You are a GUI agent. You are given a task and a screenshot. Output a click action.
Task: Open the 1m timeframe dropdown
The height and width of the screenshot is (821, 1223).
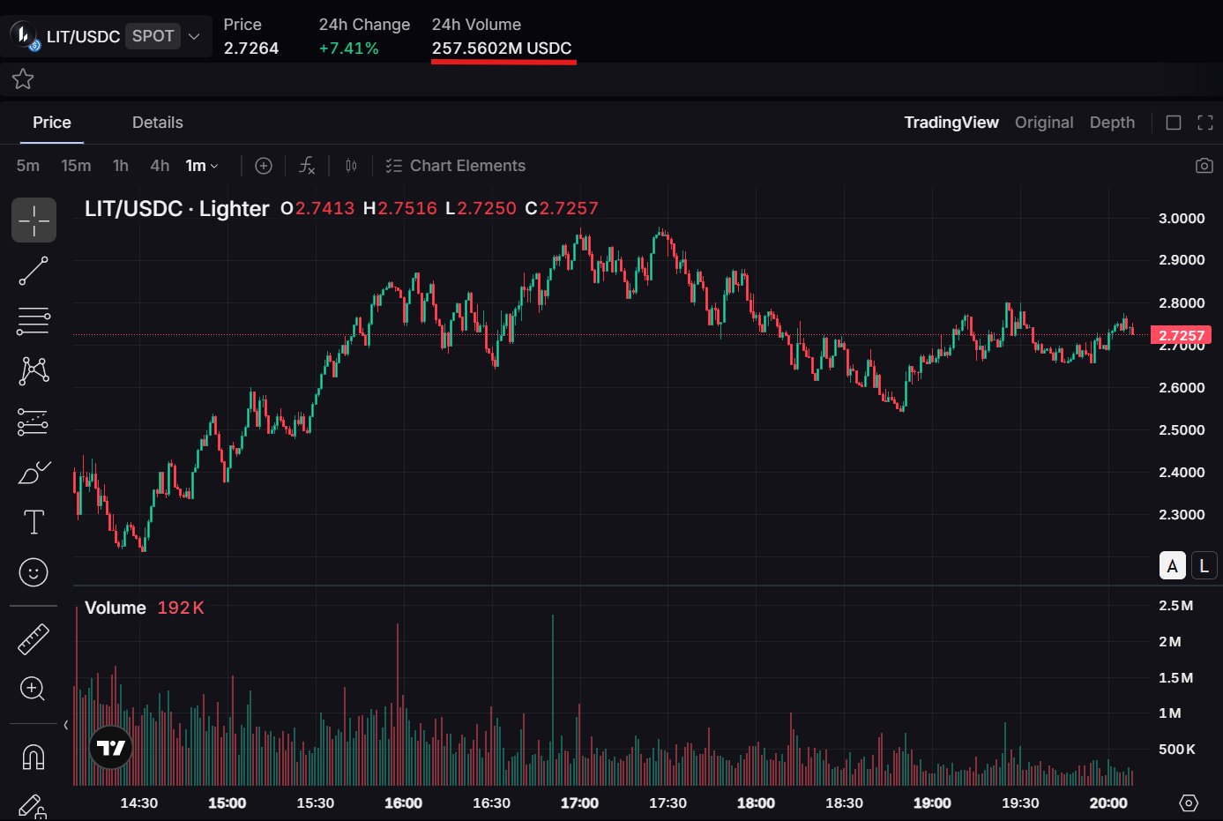[x=202, y=166]
